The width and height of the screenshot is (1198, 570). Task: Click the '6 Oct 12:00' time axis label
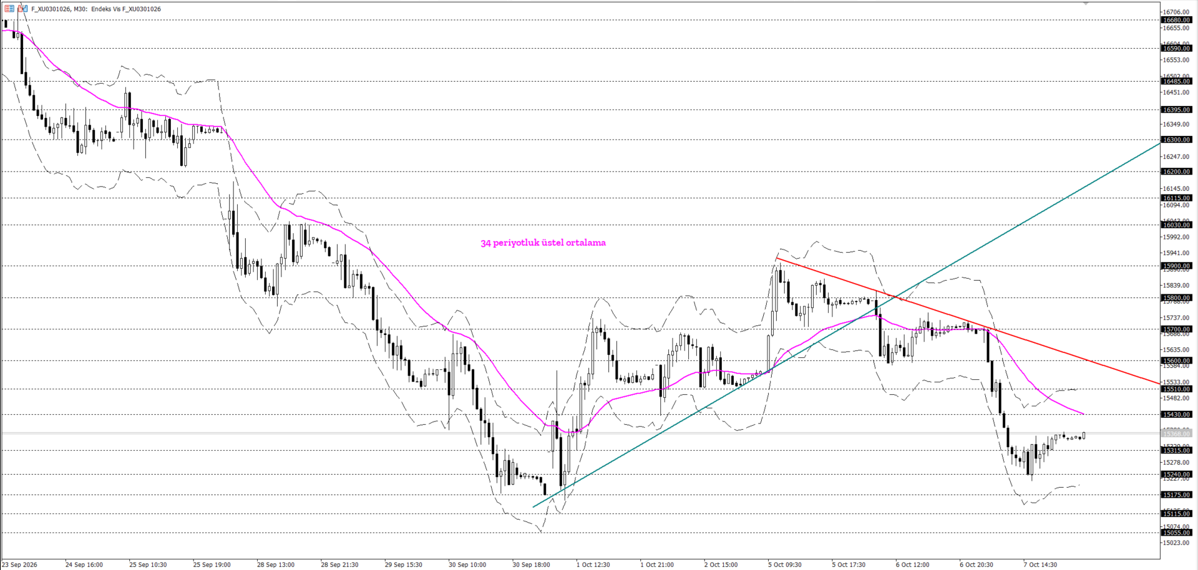click(912, 564)
